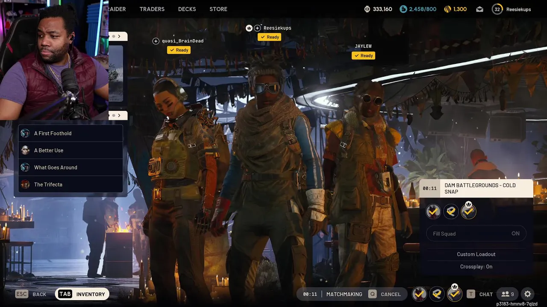The height and width of the screenshot is (307, 547).
Task: Click the Q key cancel icon
Action: click(x=373, y=294)
